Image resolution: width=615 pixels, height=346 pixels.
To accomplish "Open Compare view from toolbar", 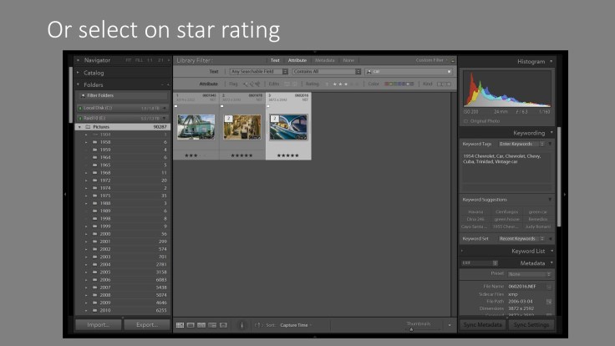I will tap(201, 324).
